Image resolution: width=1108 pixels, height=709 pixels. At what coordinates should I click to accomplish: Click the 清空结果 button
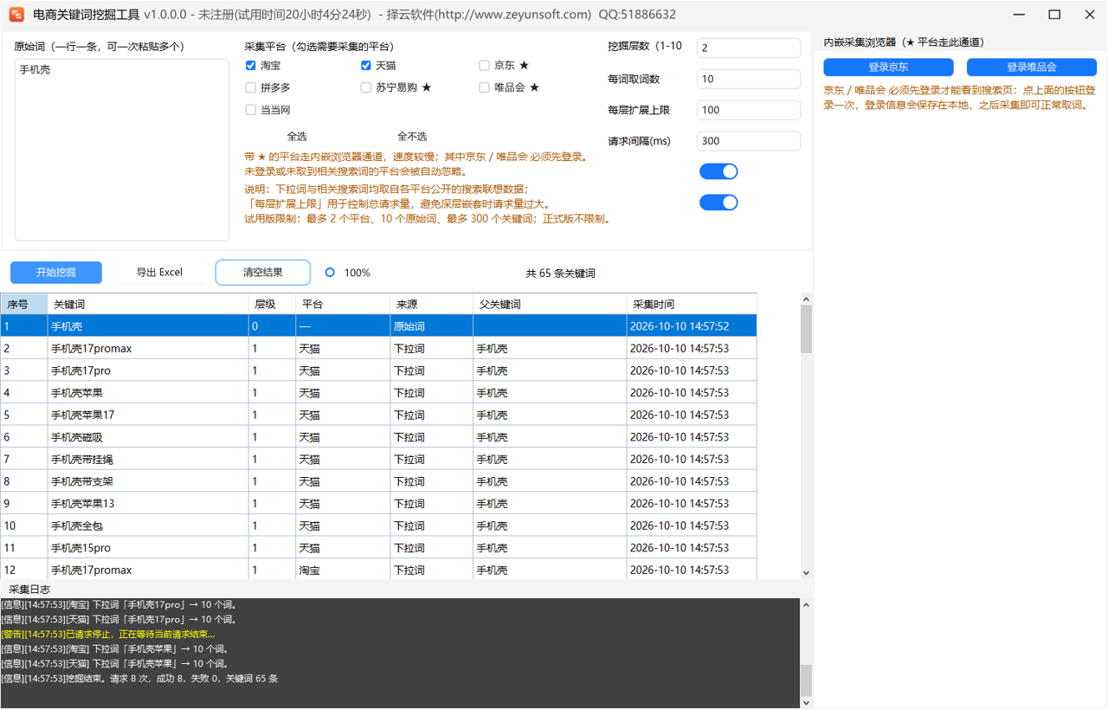point(263,273)
